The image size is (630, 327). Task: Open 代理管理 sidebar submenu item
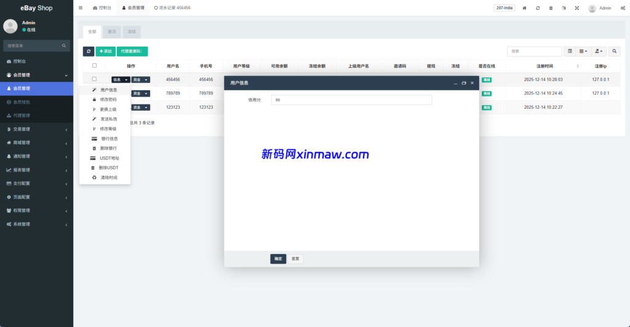(36, 116)
